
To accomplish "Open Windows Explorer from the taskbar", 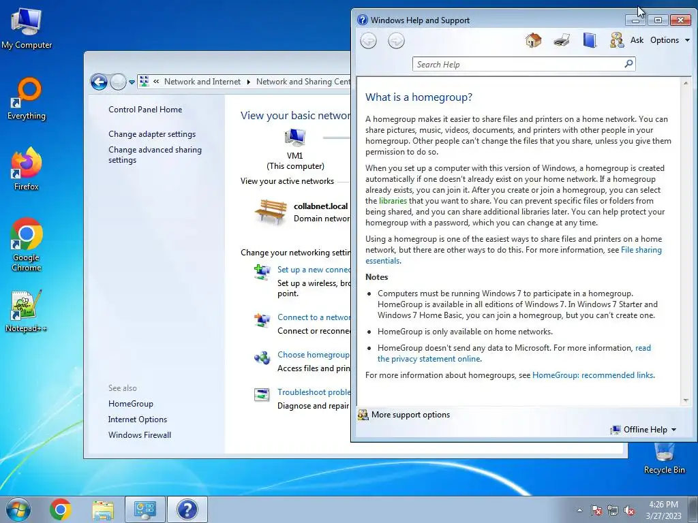I will pos(103,509).
